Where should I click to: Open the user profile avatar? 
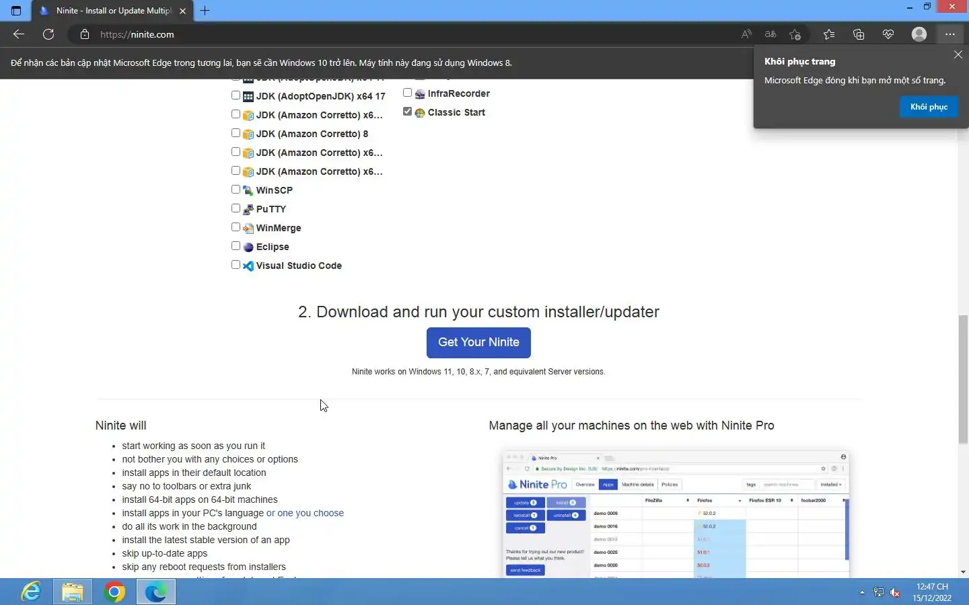pyautogui.click(x=919, y=34)
